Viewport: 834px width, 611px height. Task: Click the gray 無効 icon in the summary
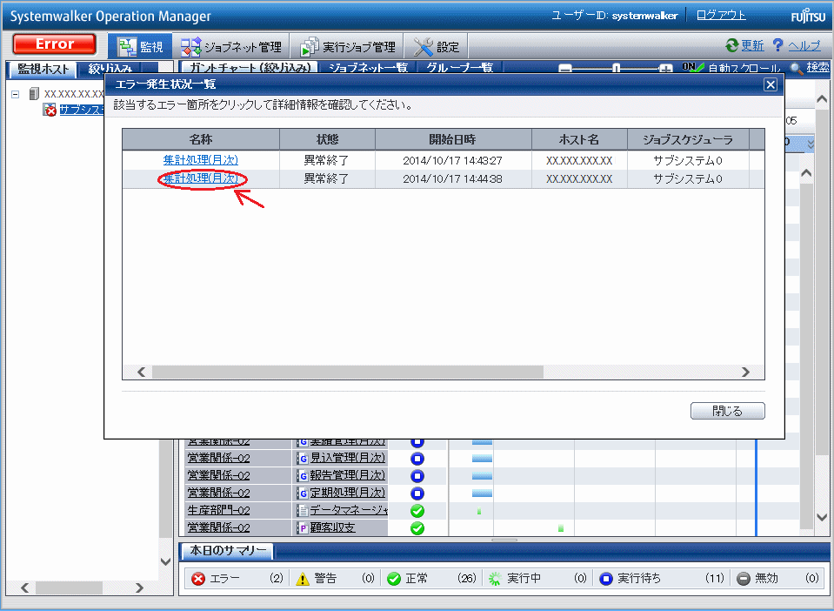click(x=744, y=579)
